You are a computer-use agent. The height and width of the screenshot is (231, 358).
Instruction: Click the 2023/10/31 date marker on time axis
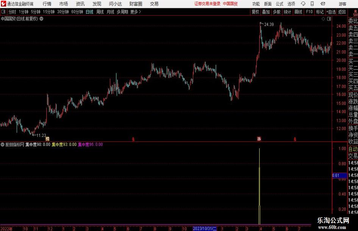coord(205,228)
